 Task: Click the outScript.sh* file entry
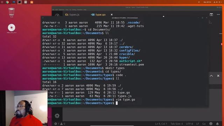point(131,61)
